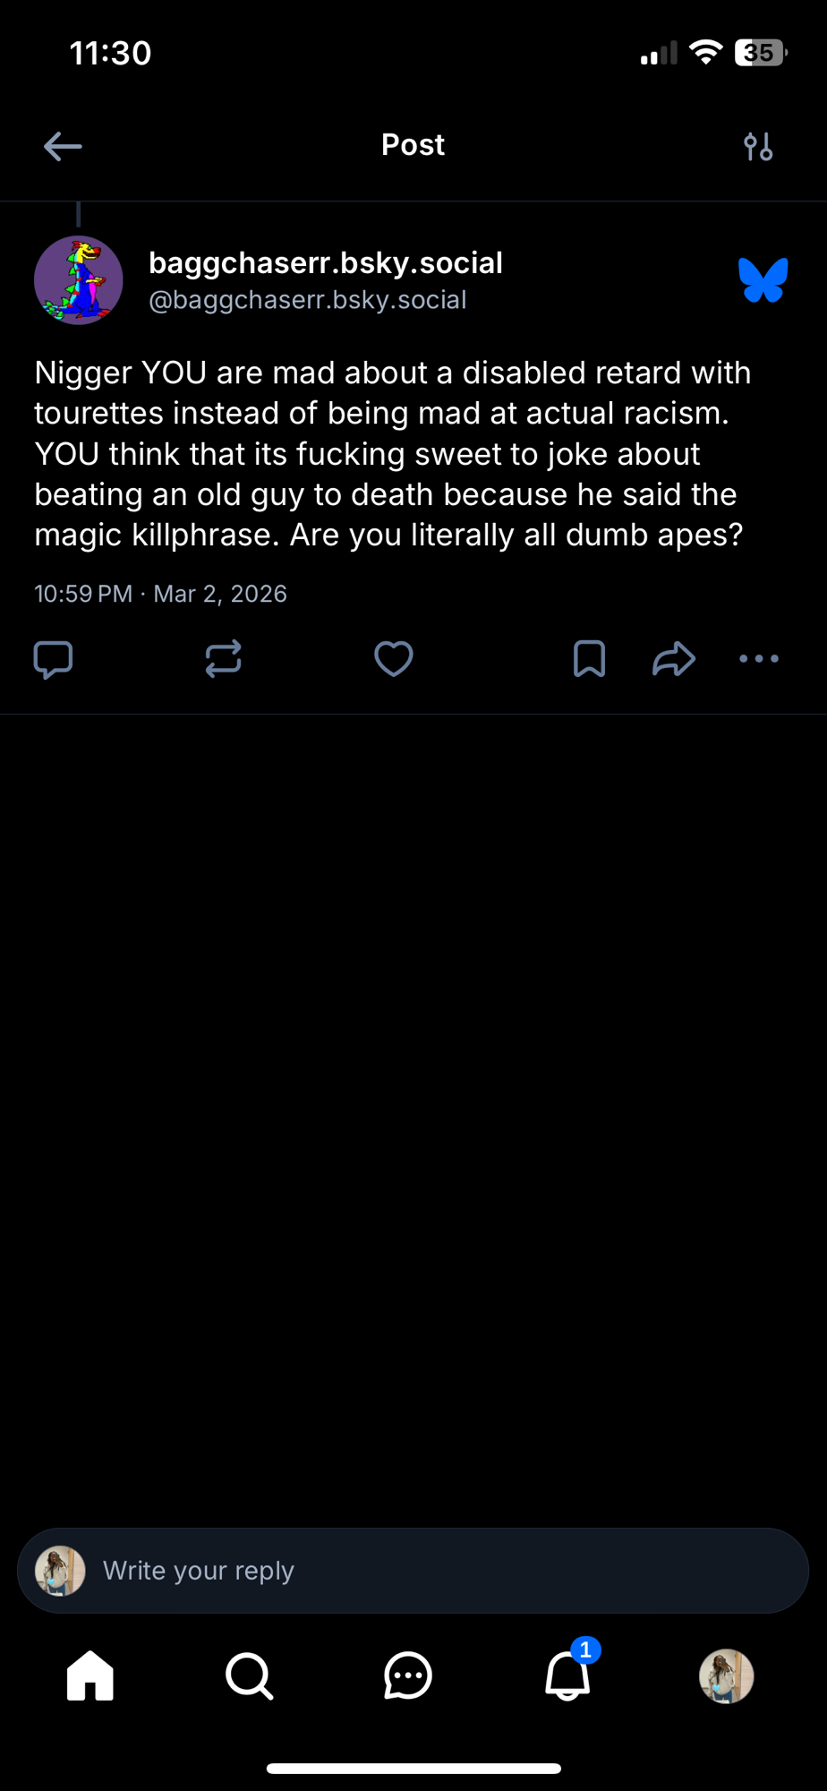Bookmark this post
Viewport: 827px width, 1791px height.
click(589, 659)
